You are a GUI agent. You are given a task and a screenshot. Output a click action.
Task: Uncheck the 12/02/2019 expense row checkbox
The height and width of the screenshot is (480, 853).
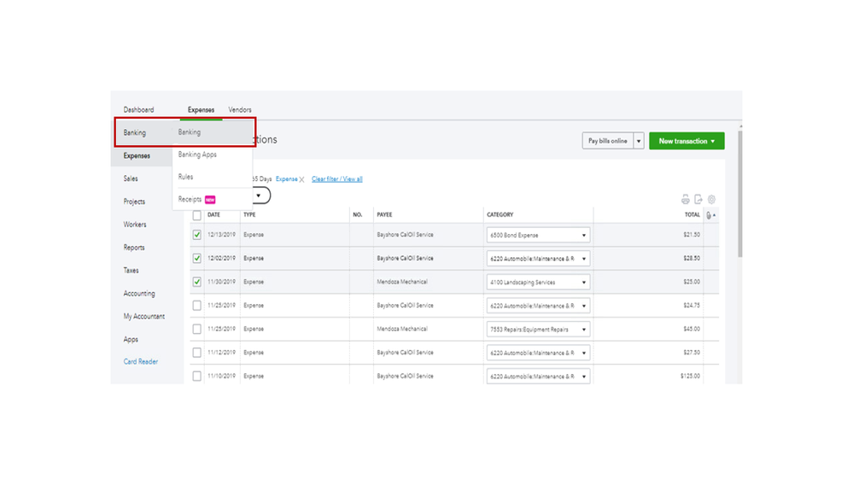[x=197, y=259]
